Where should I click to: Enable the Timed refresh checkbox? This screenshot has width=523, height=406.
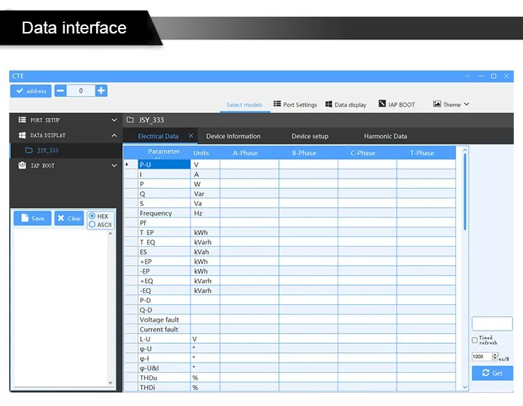tap(475, 340)
